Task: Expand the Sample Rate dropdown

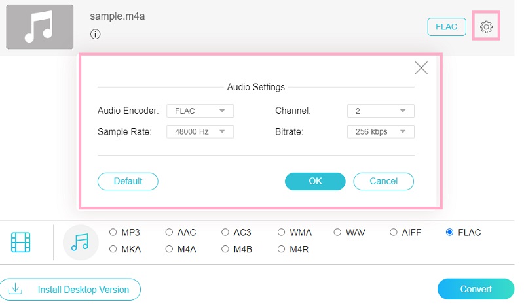Action: point(200,131)
